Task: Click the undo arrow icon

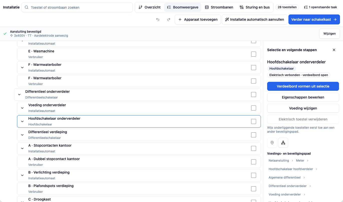Action: coord(158,19)
